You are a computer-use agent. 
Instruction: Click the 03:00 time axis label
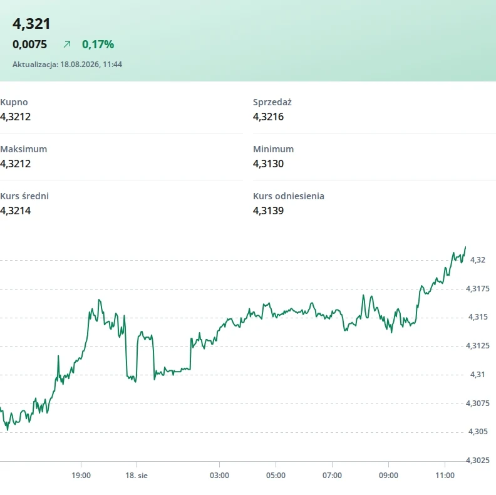(219, 476)
